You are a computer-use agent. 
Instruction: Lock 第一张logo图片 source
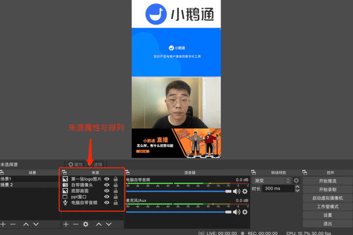(x=116, y=179)
